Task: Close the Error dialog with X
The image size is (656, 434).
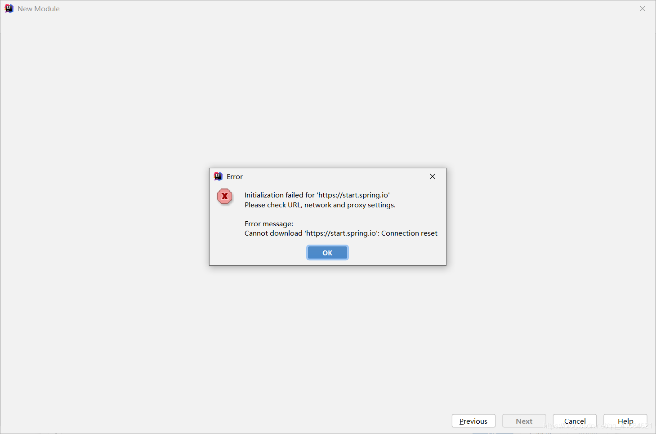Action: (433, 176)
